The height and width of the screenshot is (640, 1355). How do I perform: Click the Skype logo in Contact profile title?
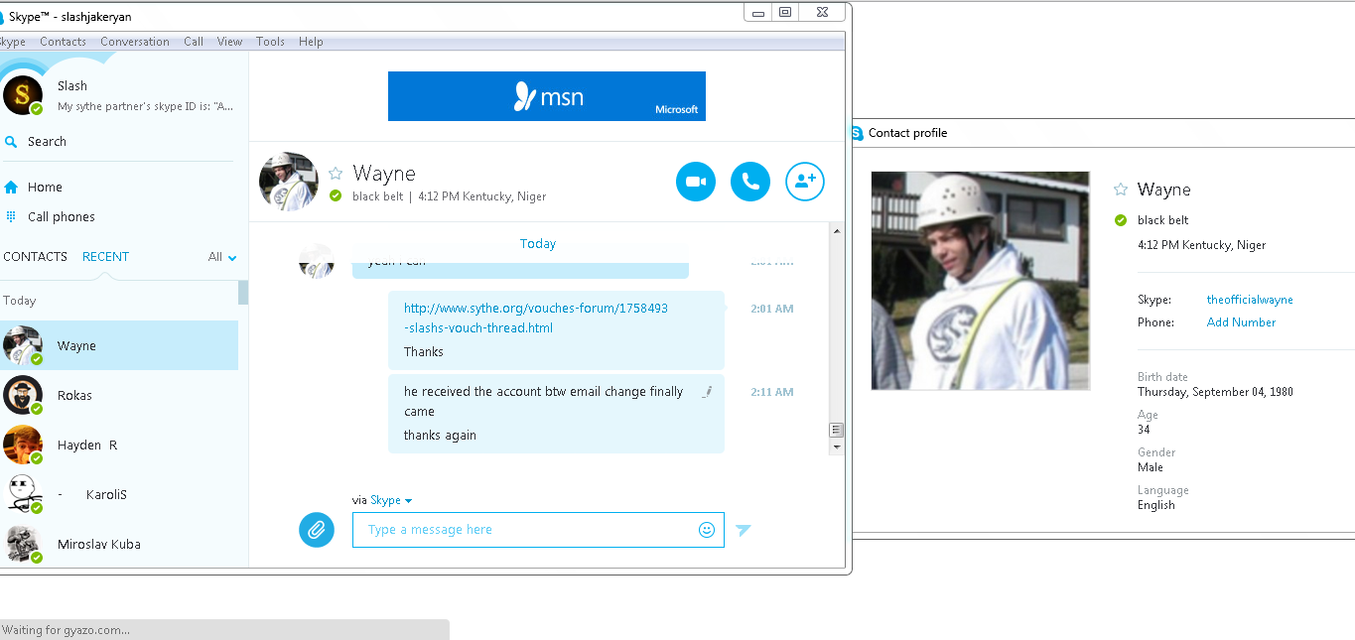[857, 133]
